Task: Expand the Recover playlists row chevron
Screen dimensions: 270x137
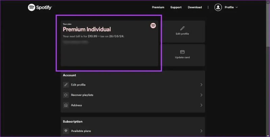Action: pos(201,95)
